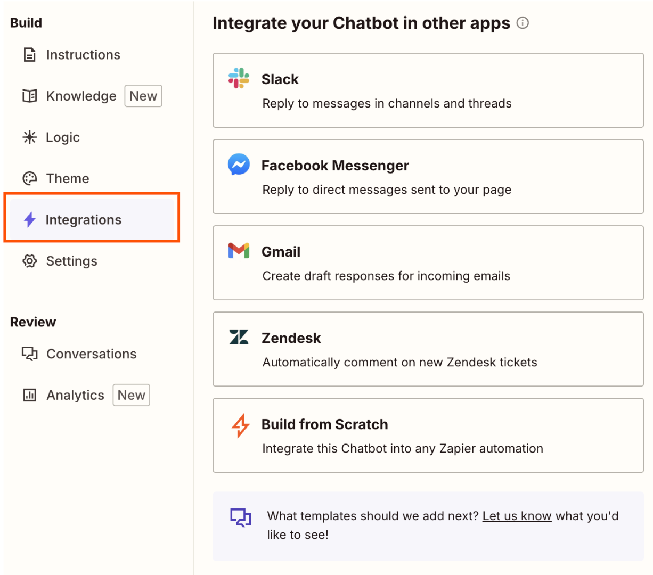This screenshot has width=653, height=575.
Task: Click the 'Slack' card title
Action: (280, 79)
